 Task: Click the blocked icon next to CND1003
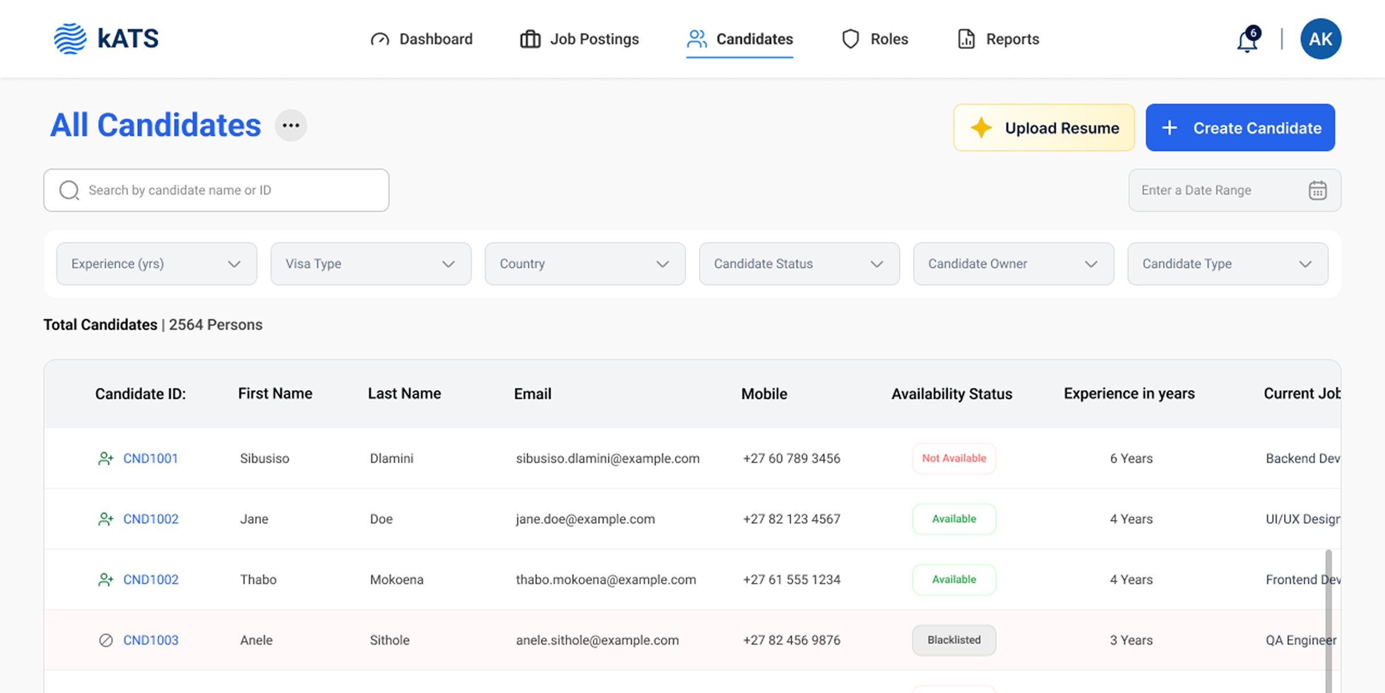[x=106, y=640]
